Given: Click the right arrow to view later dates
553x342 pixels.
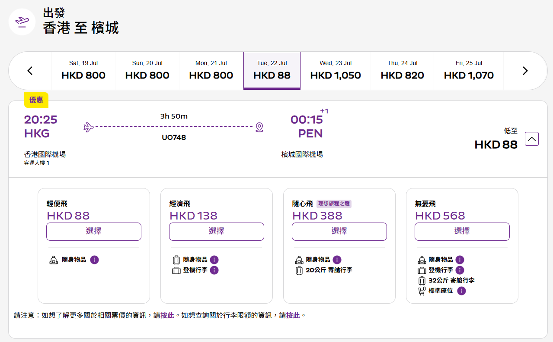Looking at the screenshot, I should click(x=525, y=70).
